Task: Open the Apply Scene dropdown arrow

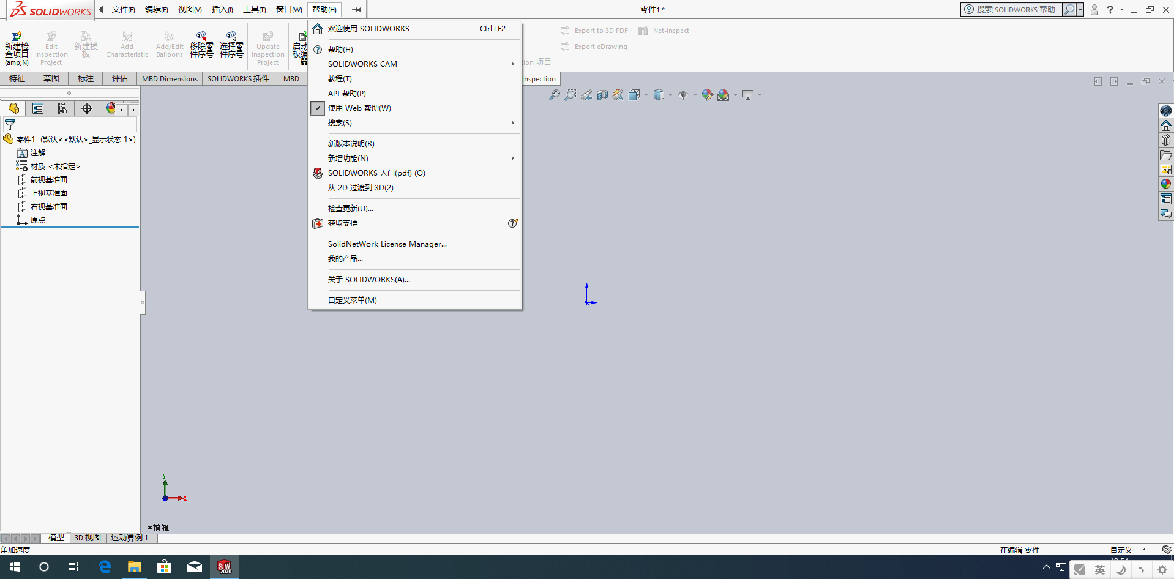Action: (735, 95)
